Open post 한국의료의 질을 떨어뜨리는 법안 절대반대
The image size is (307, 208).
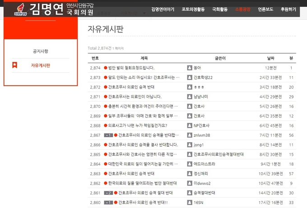point(143,183)
